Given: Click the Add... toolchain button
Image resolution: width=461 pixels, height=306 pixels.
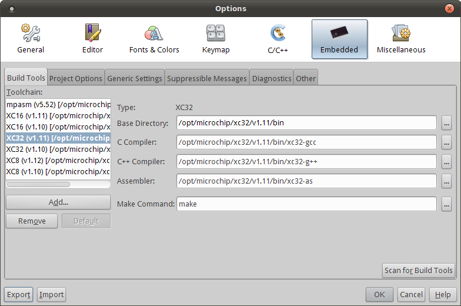Looking at the screenshot, I should pyautogui.click(x=58, y=202).
